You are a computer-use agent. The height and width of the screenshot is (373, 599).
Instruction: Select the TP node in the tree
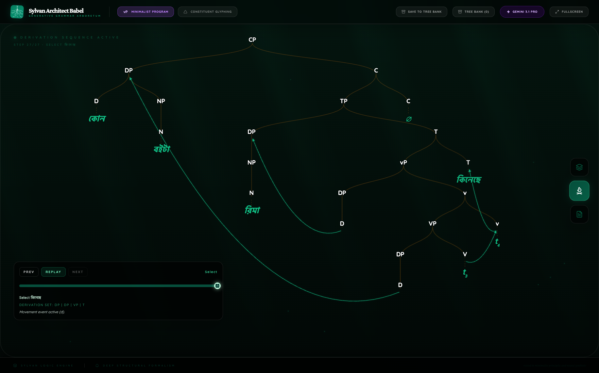click(343, 101)
